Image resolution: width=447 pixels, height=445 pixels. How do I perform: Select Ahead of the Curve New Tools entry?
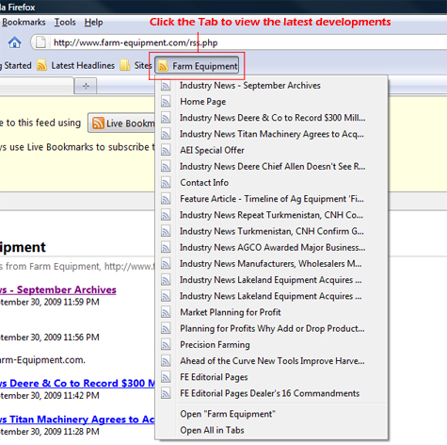[x=272, y=361]
